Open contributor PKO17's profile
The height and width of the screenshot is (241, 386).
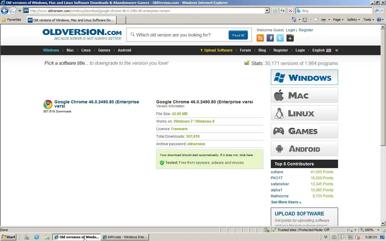pos(277,178)
